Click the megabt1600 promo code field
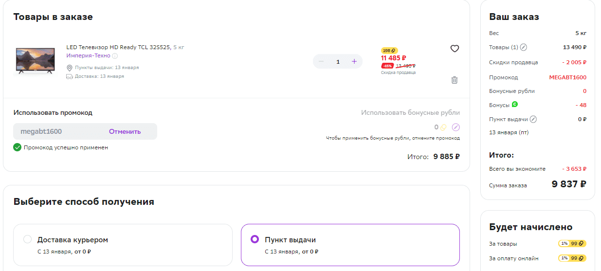601x271 pixels. click(58, 131)
